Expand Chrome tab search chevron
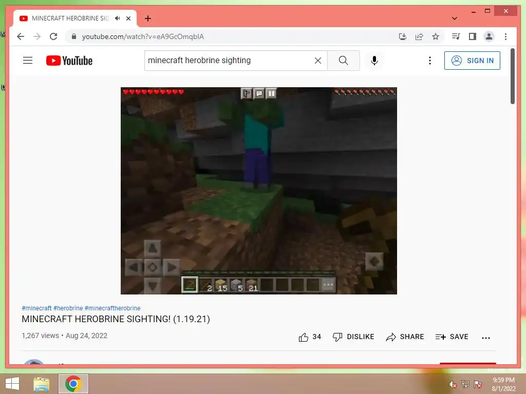Image resolution: width=526 pixels, height=394 pixels. pos(454,18)
